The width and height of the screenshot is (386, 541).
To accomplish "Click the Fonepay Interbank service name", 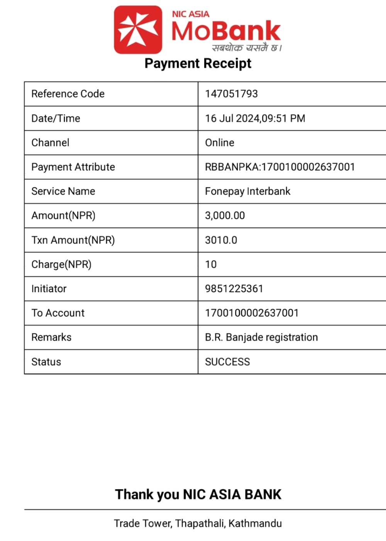I will click(247, 191).
